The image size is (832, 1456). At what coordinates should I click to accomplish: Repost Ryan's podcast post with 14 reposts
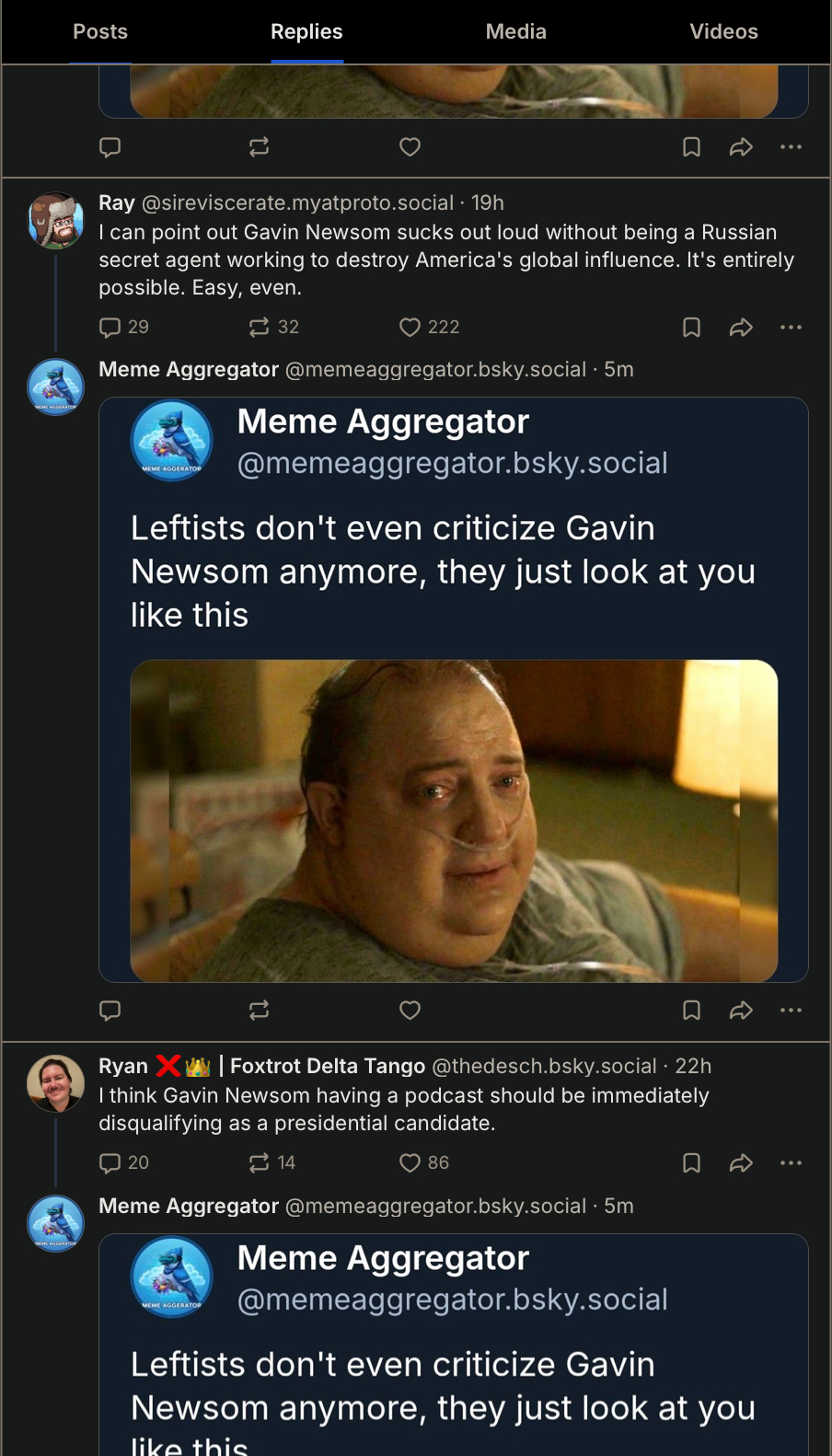click(260, 1163)
